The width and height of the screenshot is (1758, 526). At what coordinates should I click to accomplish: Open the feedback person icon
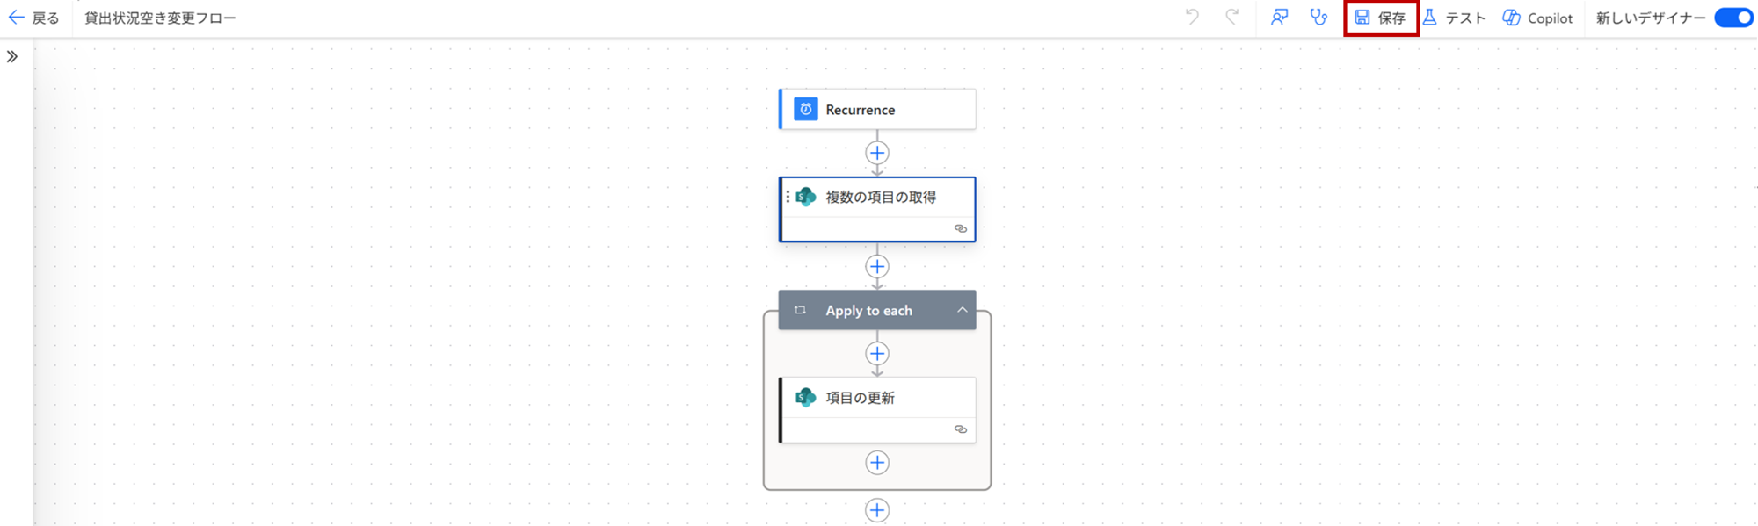[x=1279, y=17]
